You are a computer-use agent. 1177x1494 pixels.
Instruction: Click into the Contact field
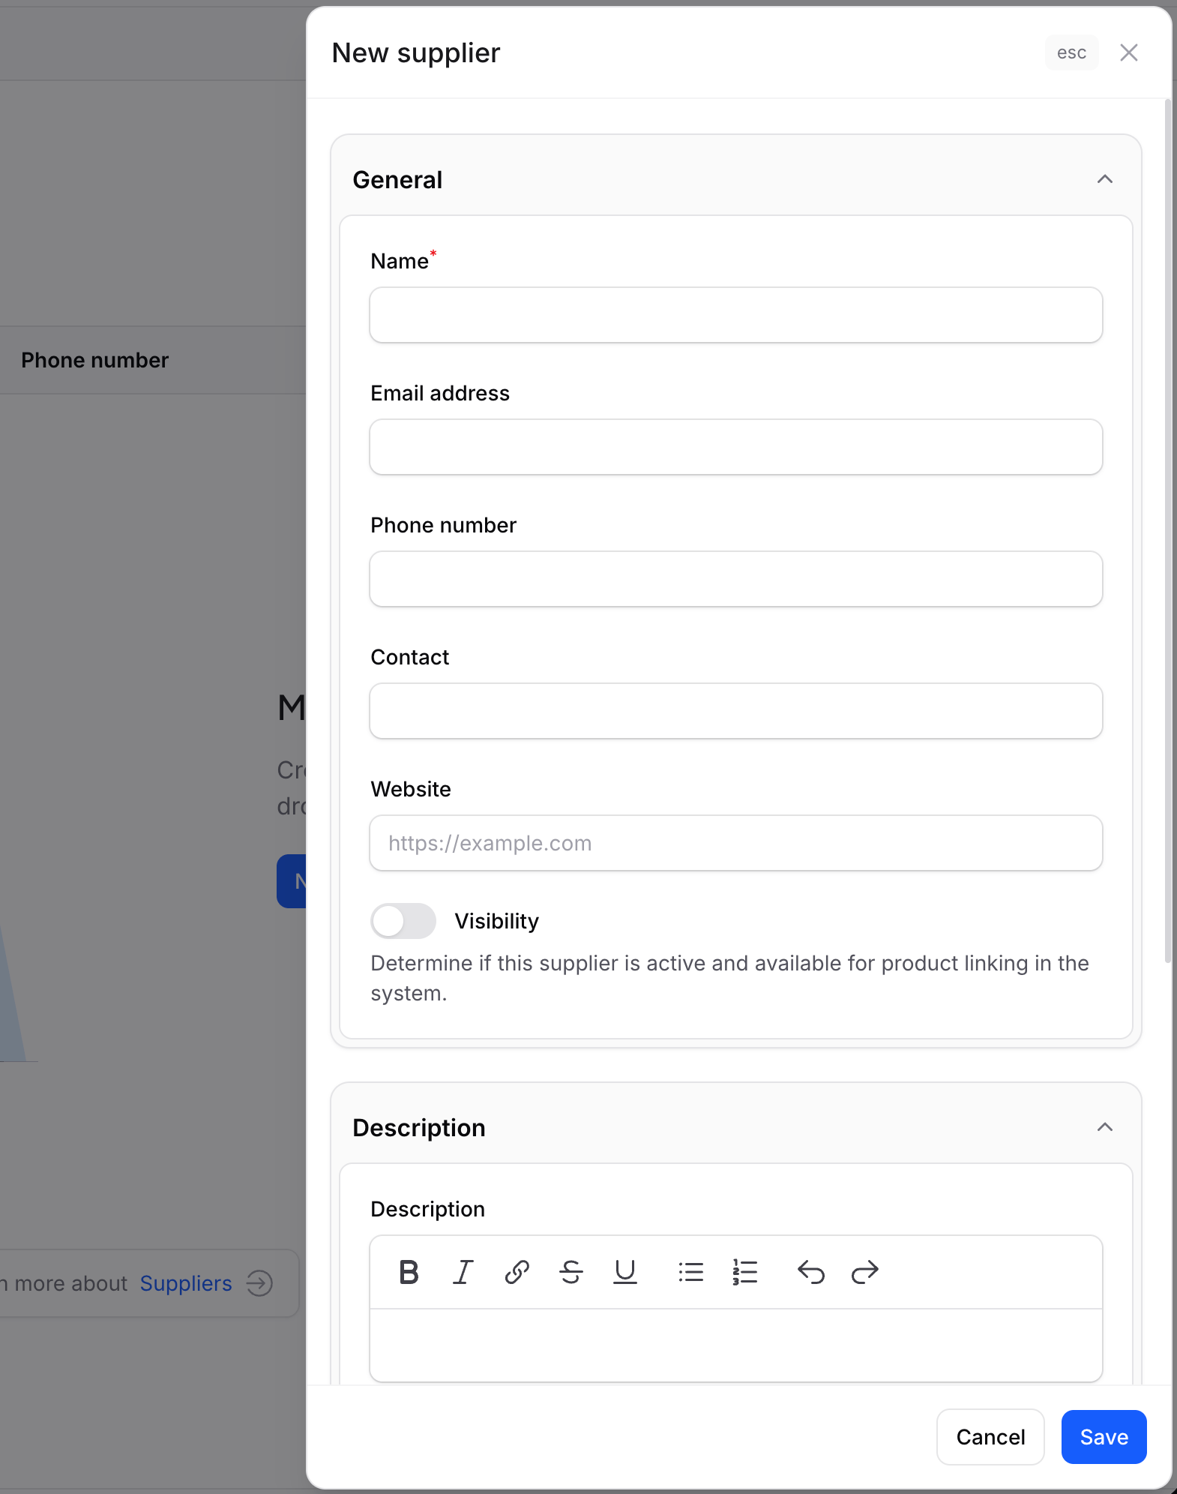coord(735,711)
